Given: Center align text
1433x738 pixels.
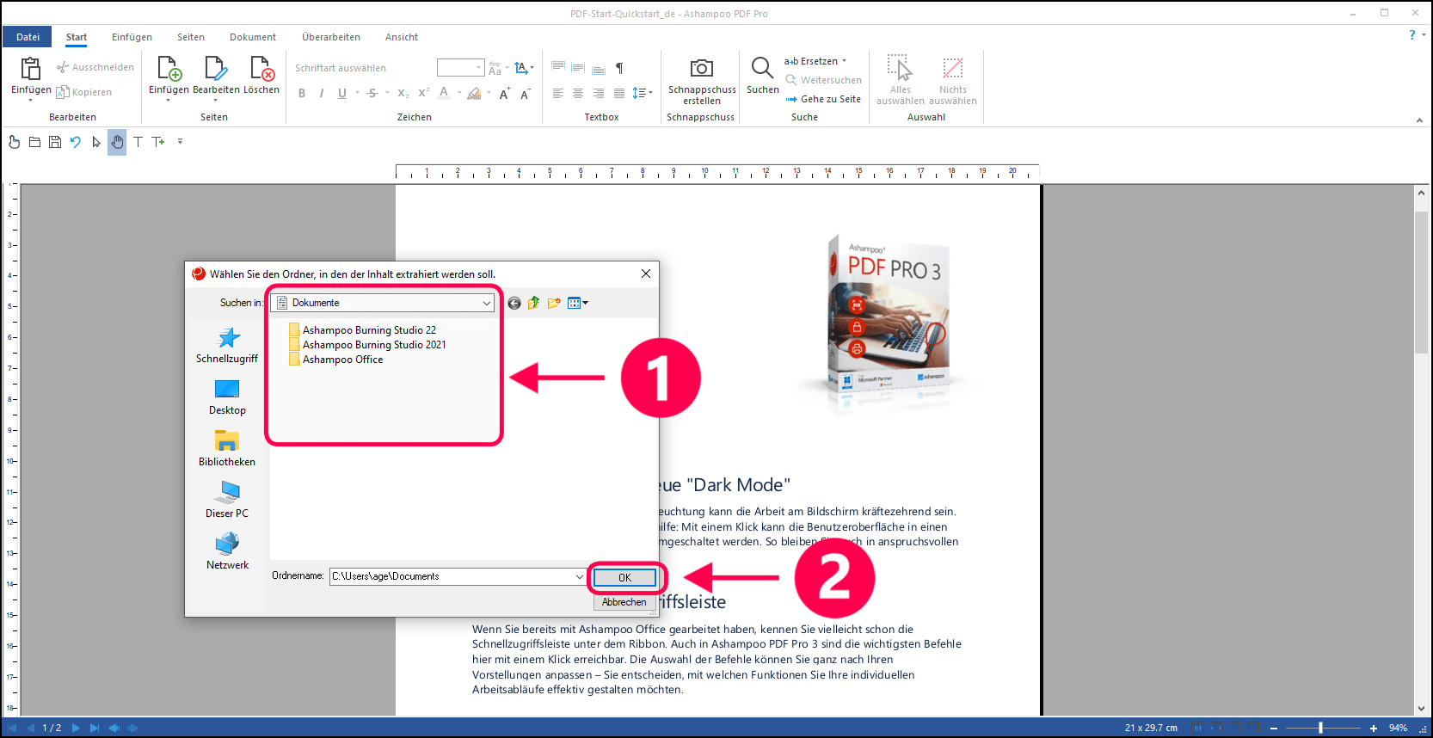Looking at the screenshot, I should (x=578, y=93).
